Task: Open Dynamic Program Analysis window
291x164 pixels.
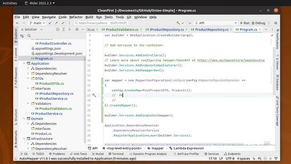Action: point(148,154)
